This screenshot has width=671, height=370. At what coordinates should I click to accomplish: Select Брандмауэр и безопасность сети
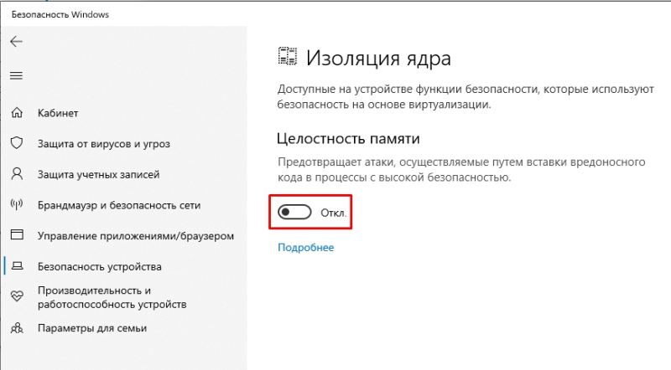(x=119, y=205)
